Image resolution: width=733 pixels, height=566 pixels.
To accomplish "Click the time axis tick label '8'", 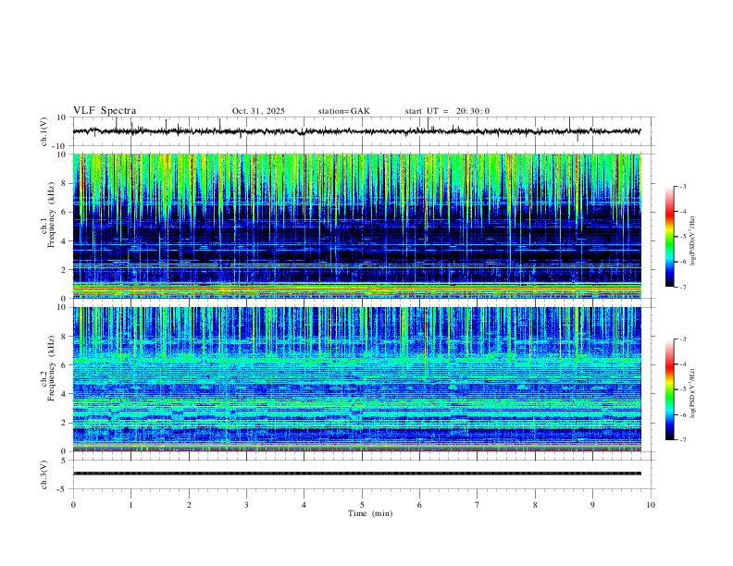I will click(x=535, y=505).
